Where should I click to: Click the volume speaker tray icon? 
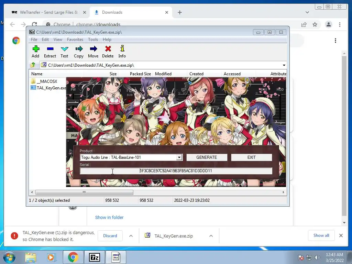click(x=317, y=257)
